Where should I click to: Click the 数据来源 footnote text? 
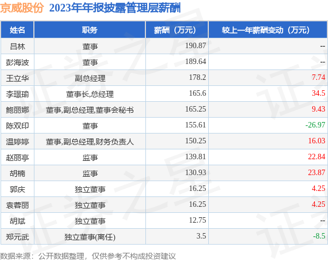[88, 256]
